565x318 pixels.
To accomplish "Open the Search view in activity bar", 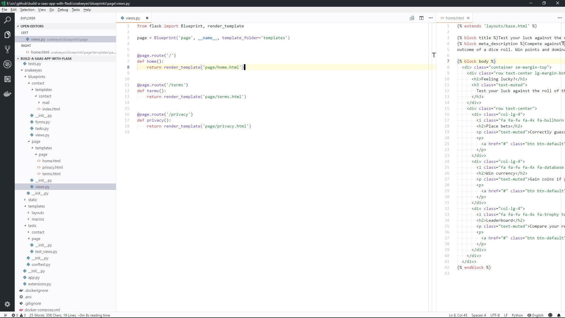I will click(7, 20).
